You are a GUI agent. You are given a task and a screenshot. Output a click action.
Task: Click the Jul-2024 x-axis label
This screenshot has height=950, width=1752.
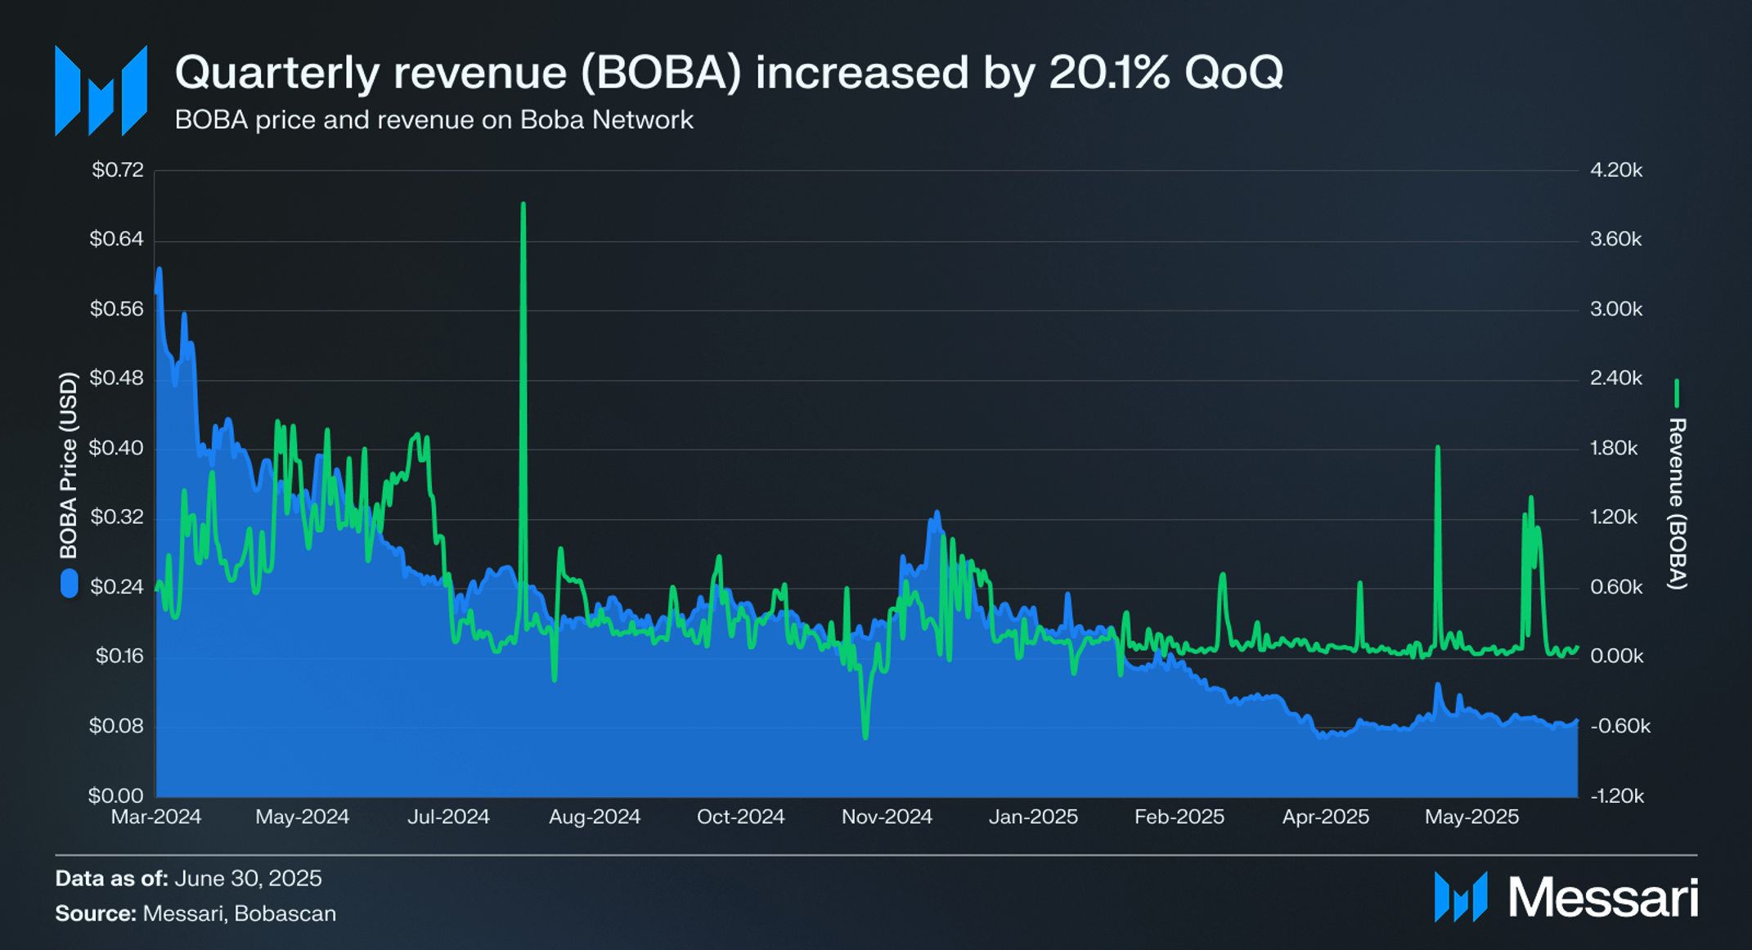pos(448,817)
